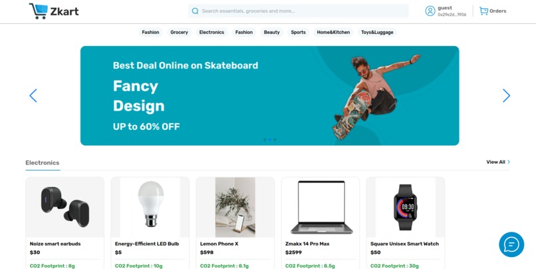Open the Square Unisex Smart Watch image
536x269 pixels.
[x=406, y=207]
